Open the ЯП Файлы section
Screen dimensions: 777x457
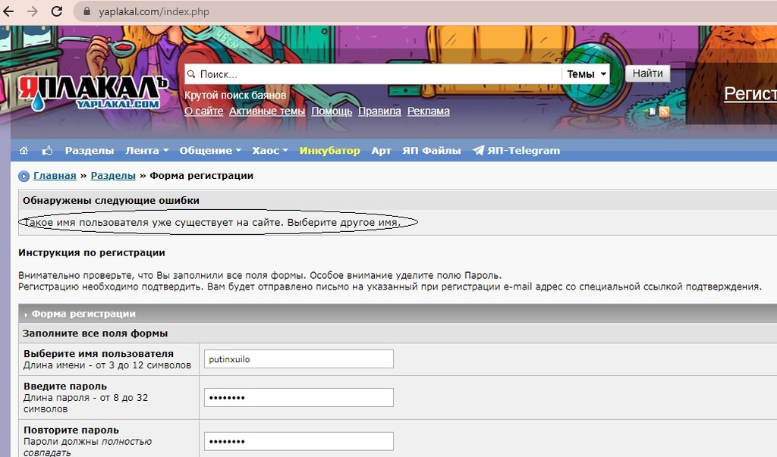click(431, 151)
